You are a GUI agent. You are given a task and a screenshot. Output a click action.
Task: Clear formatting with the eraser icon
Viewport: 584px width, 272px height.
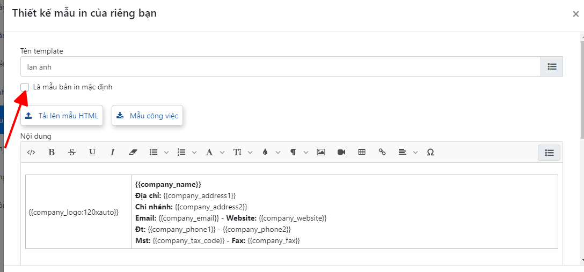pos(133,152)
